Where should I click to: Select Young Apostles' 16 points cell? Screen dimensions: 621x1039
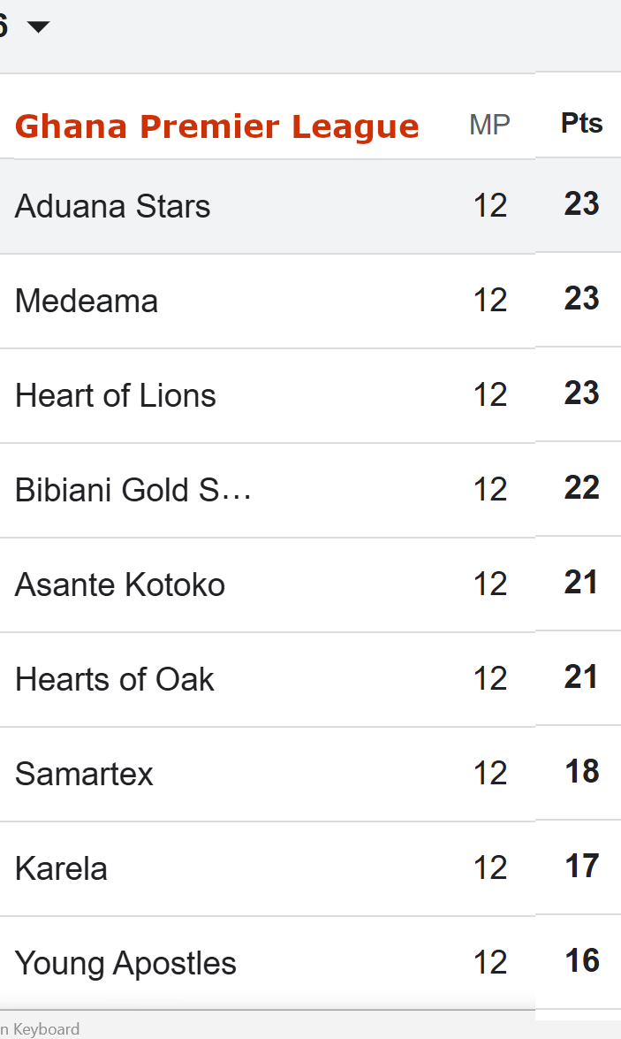pyautogui.click(x=581, y=961)
